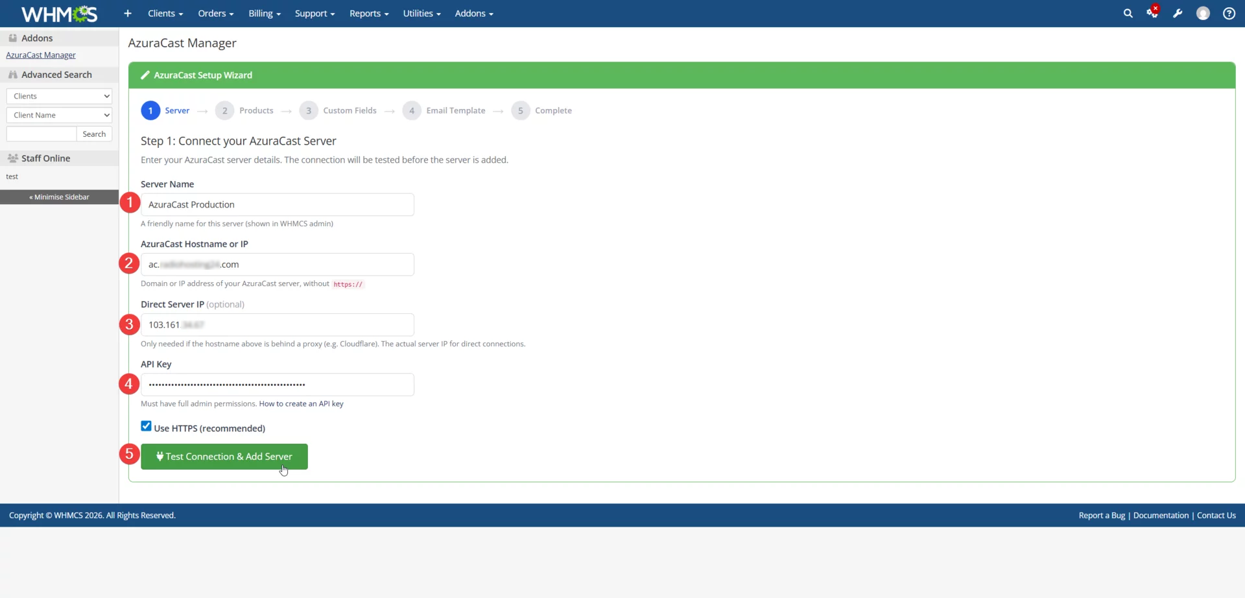Check automation status via the gears icon
1245x598 pixels.
(x=1154, y=13)
